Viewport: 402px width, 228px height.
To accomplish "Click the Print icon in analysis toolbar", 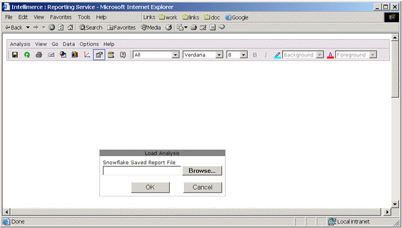I will tap(39, 55).
